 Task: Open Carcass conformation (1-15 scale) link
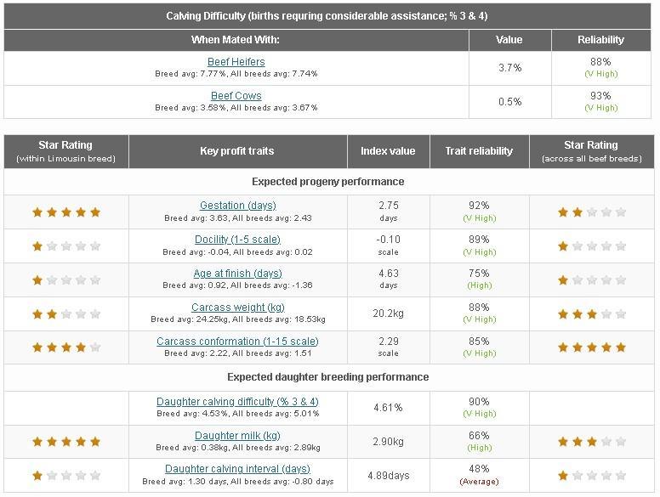point(237,341)
